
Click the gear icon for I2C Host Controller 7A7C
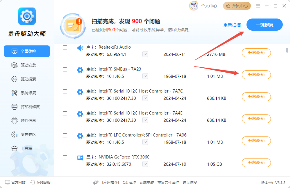click(80, 92)
